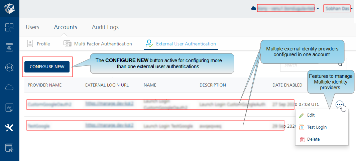
Task: Open the cloud icon in left sidebar
Action: (9, 88)
